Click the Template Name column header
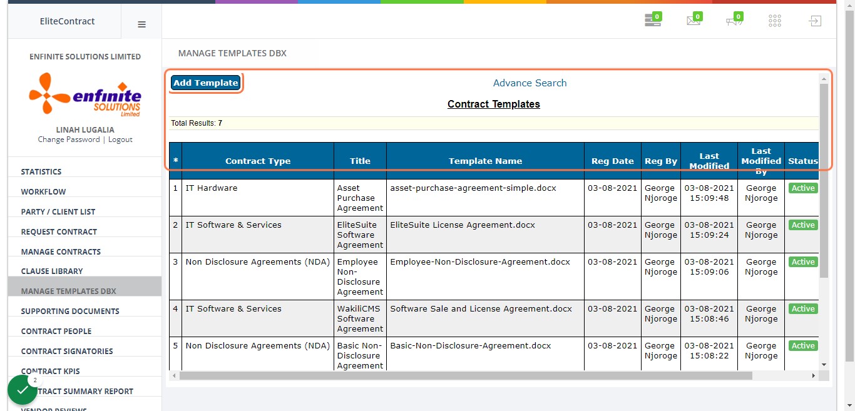 click(485, 161)
